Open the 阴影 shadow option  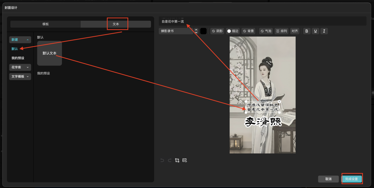(x=217, y=31)
